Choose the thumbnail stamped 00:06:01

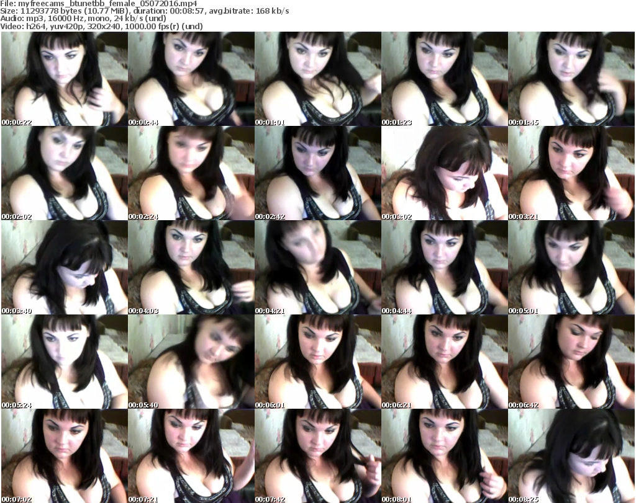(317, 362)
